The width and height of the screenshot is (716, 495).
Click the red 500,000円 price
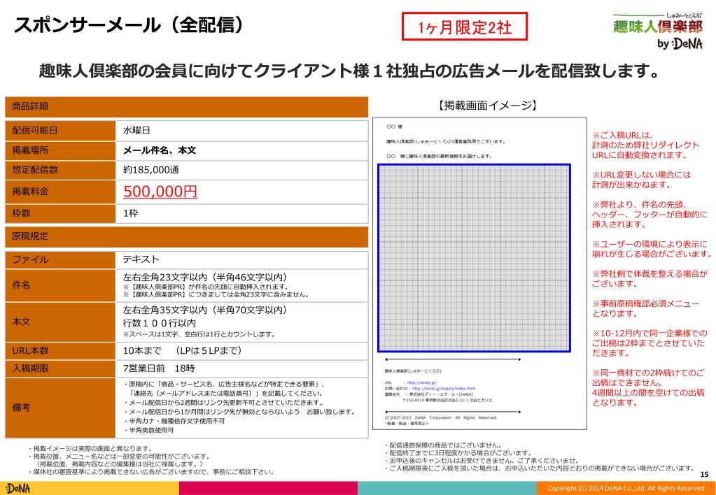[160, 191]
